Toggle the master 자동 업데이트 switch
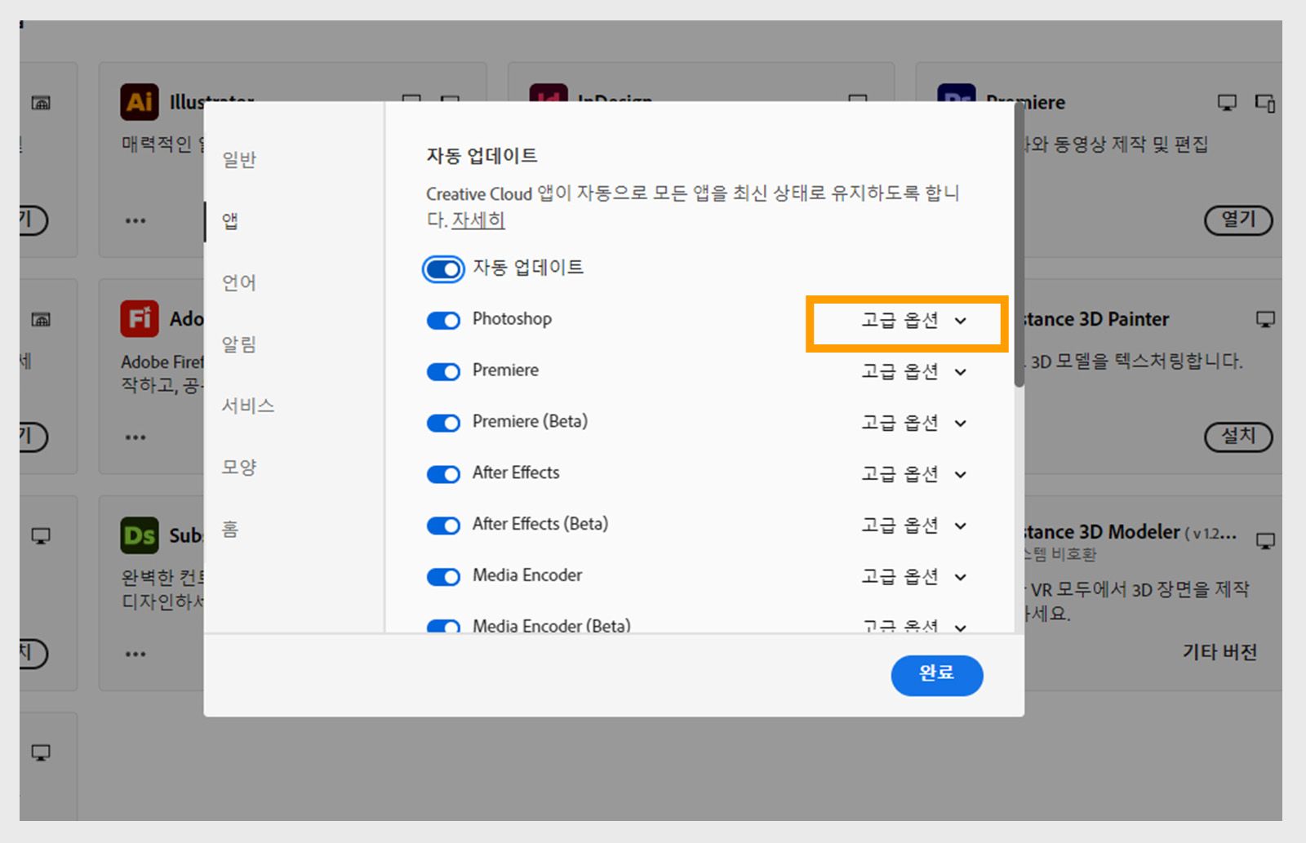 pos(443,269)
